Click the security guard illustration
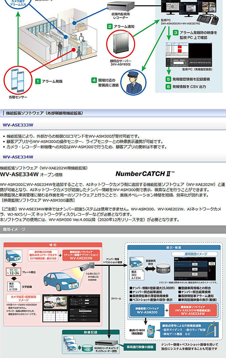 click(x=133, y=83)
